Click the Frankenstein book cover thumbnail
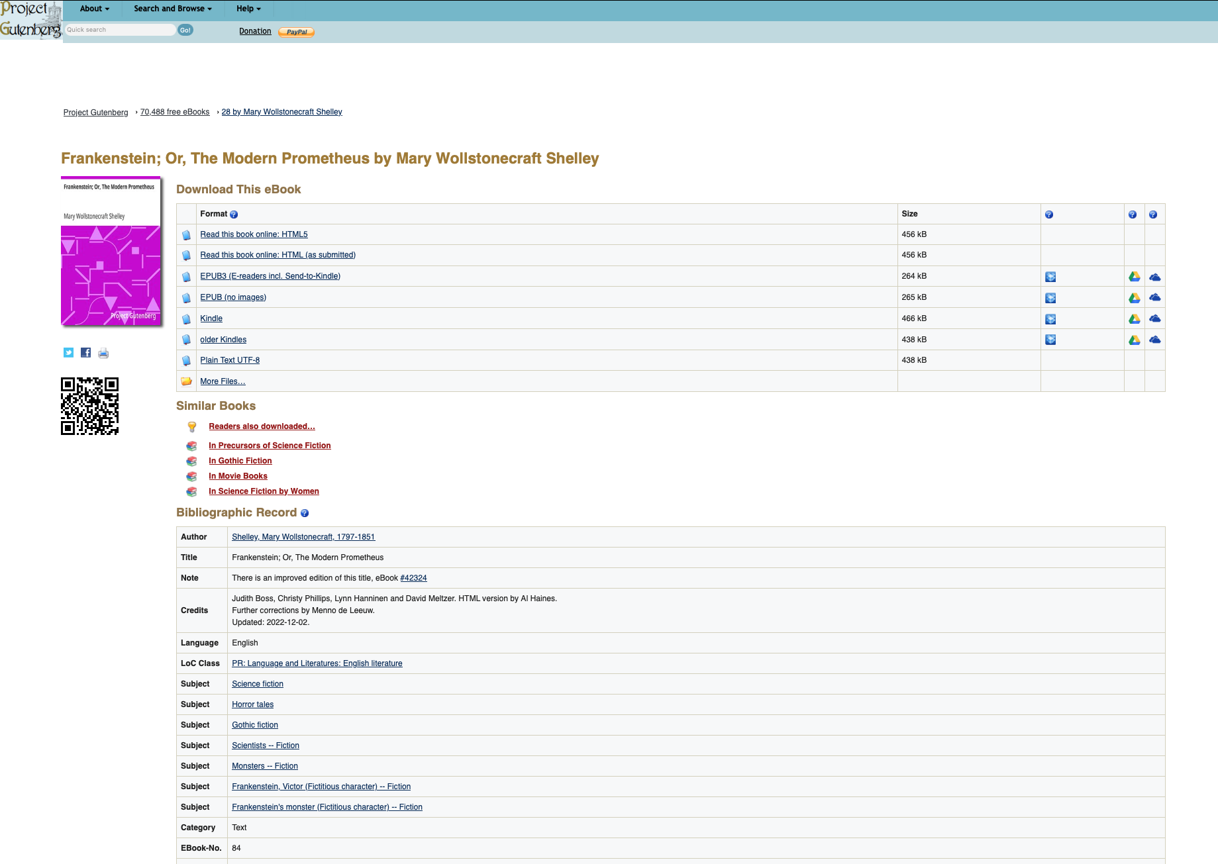1218x864 pixels. 111,252
